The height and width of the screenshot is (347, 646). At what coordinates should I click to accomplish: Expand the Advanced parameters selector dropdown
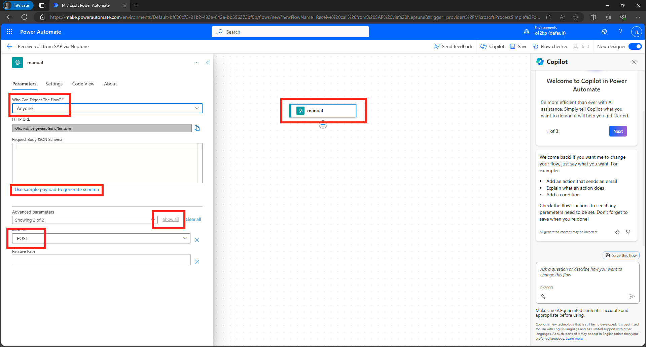[x=85, y=220]
